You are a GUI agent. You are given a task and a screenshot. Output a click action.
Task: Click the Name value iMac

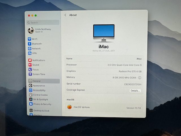pyautogui.click(x=139, y=59)
